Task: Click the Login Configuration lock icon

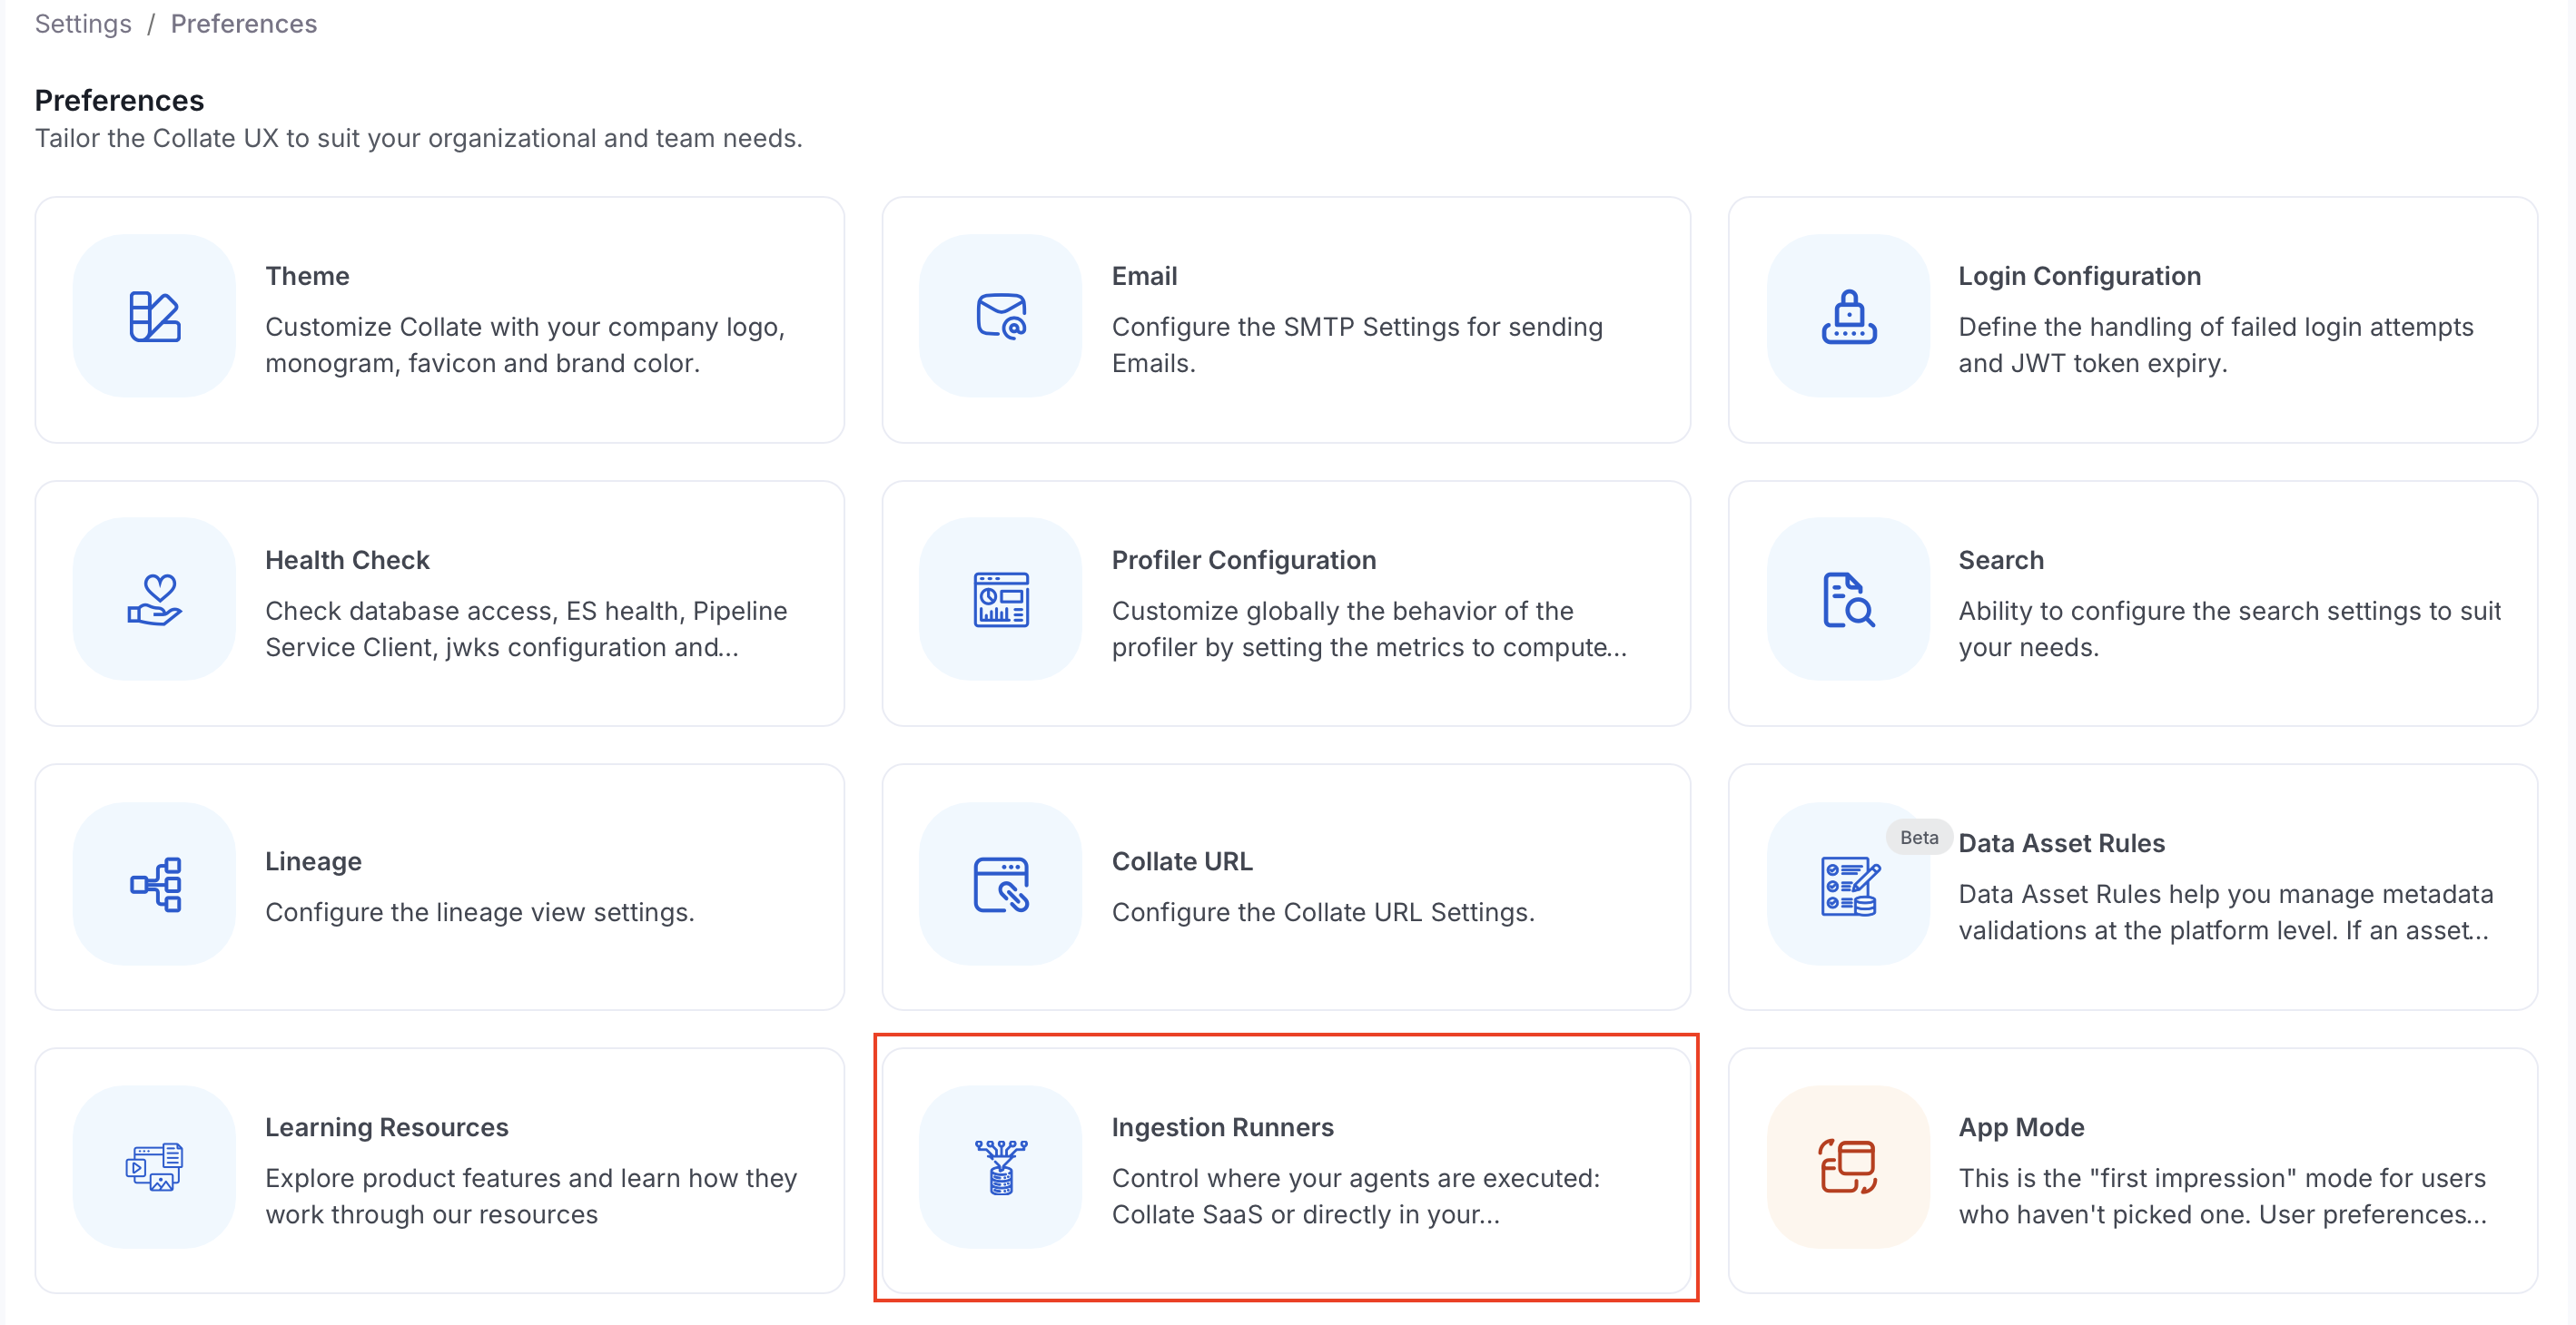Action: click(1848, 317)
